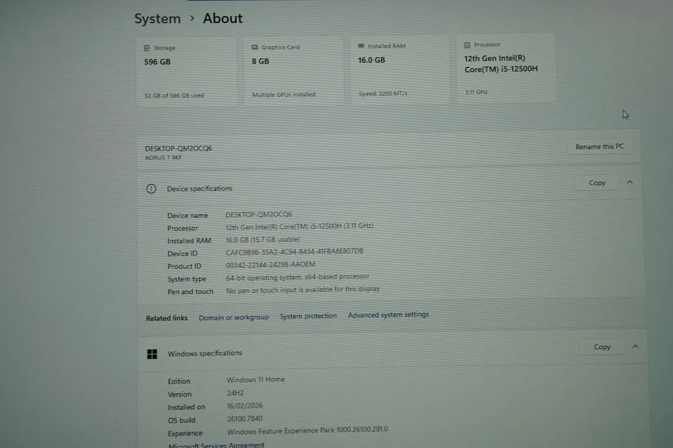This screenshot has width=673, height=448.
Task: Click the Installed RAM icon
Action: point(362,46)
